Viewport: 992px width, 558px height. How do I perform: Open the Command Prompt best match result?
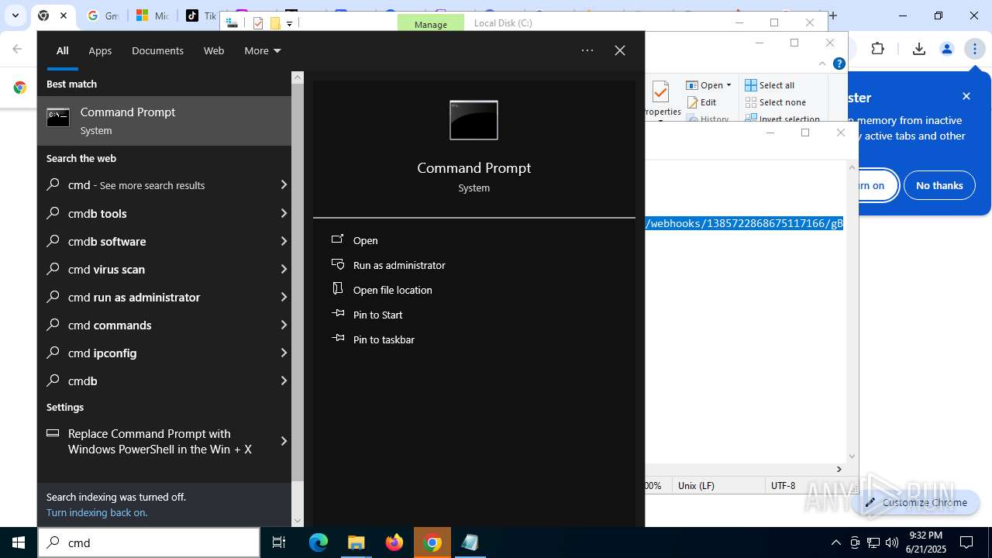point(164,121)
